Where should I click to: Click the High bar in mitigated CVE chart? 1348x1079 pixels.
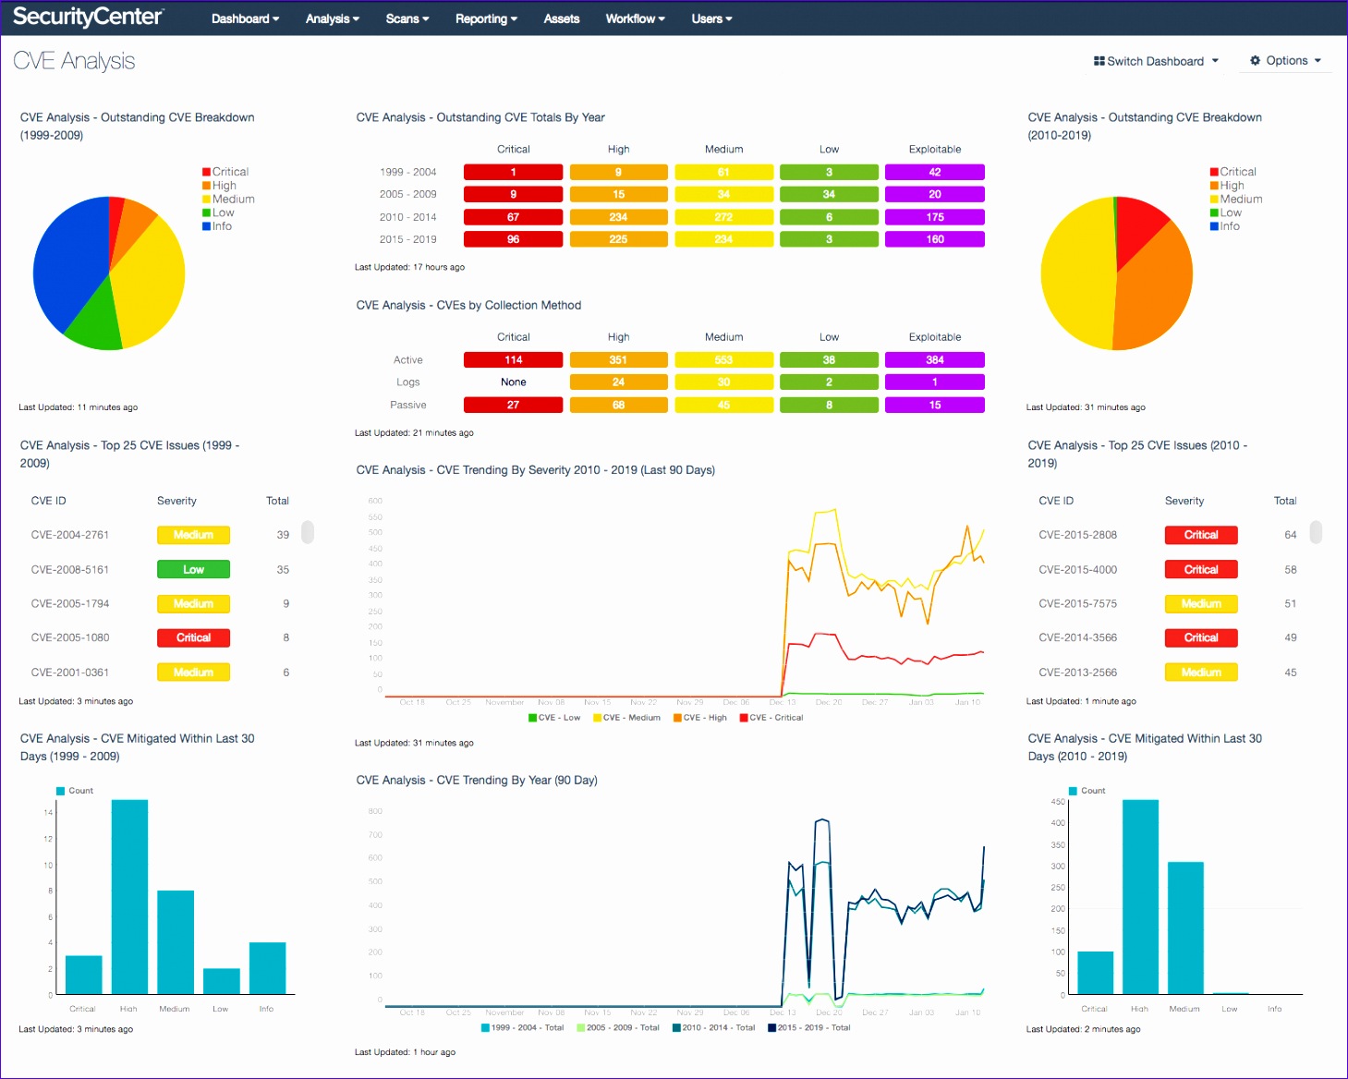(129, 896)
